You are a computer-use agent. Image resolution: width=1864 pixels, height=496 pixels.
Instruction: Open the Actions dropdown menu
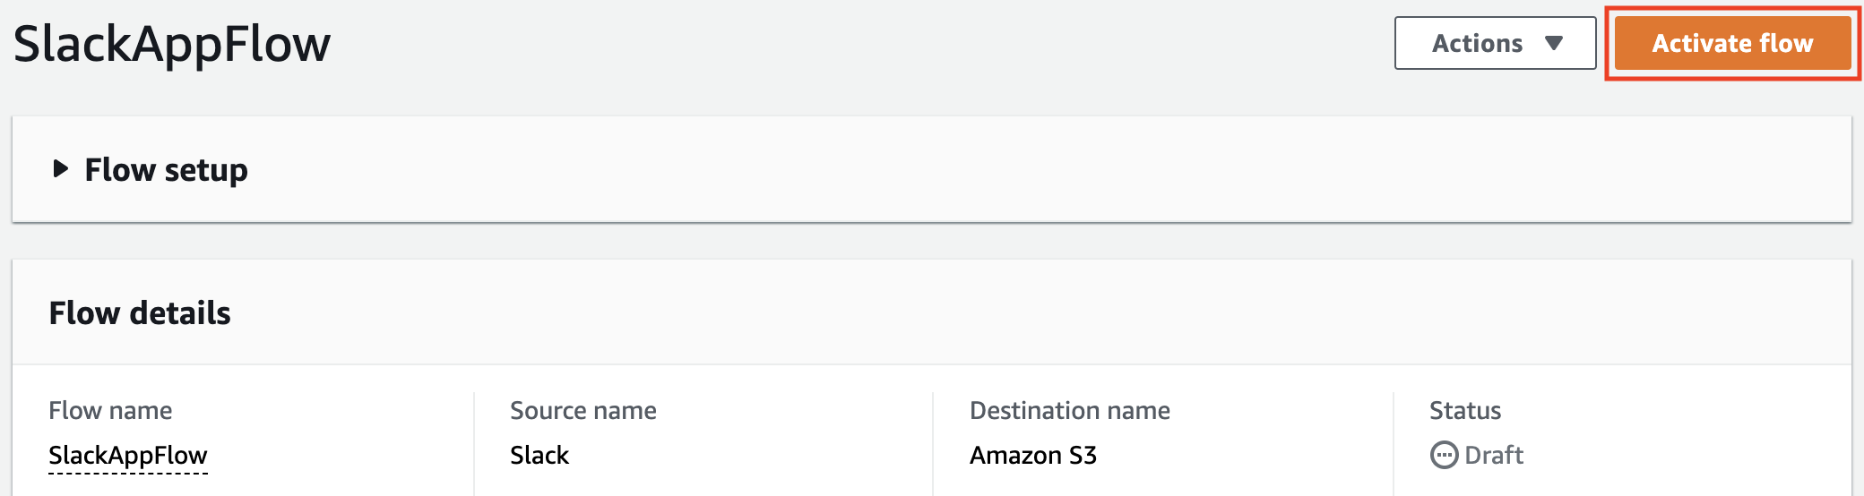1495,43
